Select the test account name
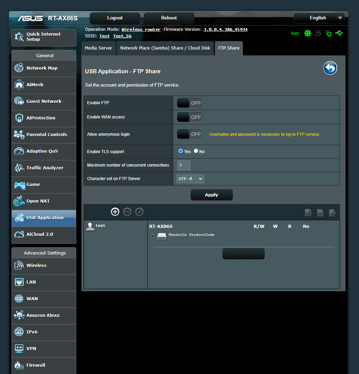359x374 pixels. pos(100,226)
